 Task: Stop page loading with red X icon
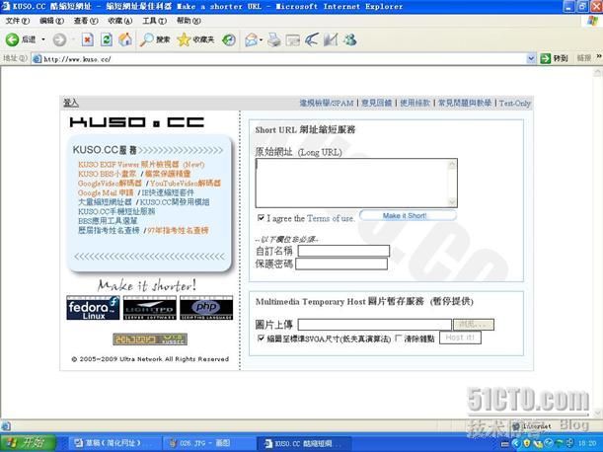pos(87,39)
